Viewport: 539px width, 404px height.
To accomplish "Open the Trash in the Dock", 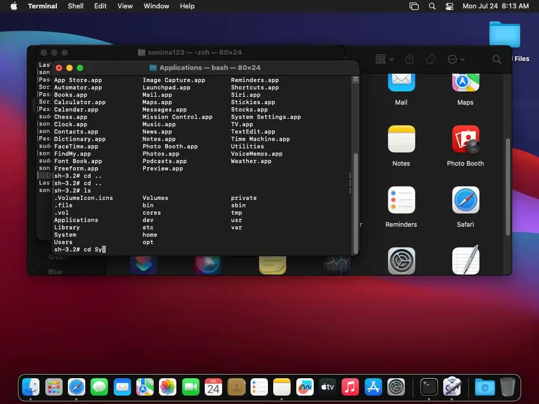I will click(507, 387).
